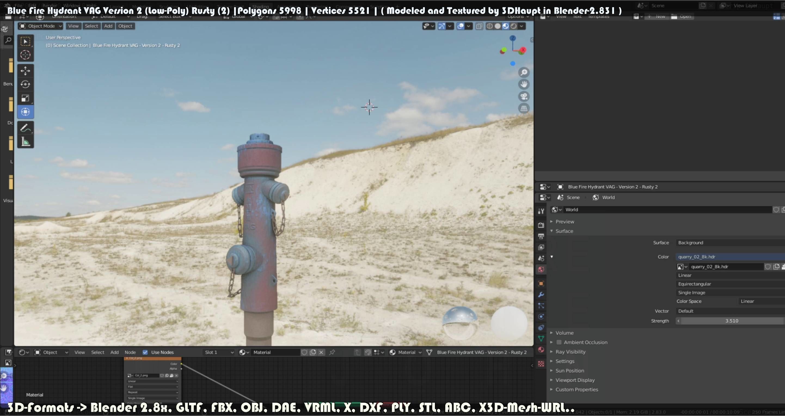The height and width of the screenshot is (416, 785).
Task: Click World breadcrumb in properties
Action: coord(604,197)
